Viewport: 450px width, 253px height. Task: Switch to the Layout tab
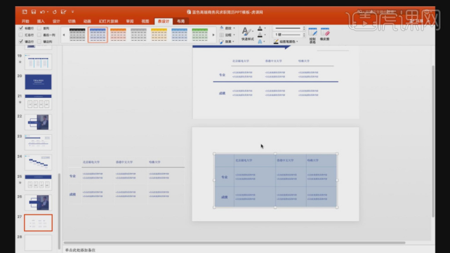180,21
